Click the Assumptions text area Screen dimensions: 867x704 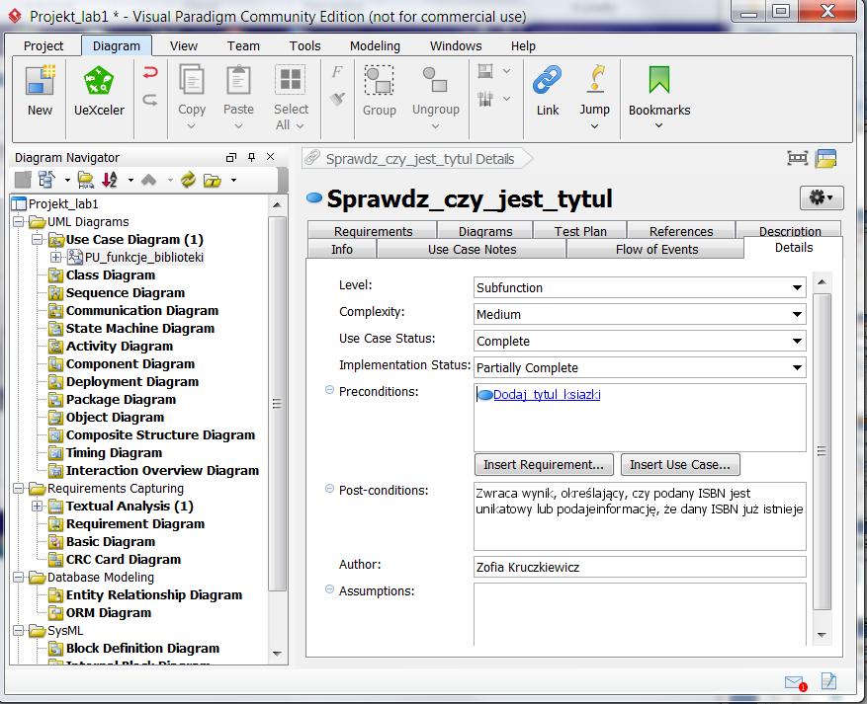pos(640,614)
